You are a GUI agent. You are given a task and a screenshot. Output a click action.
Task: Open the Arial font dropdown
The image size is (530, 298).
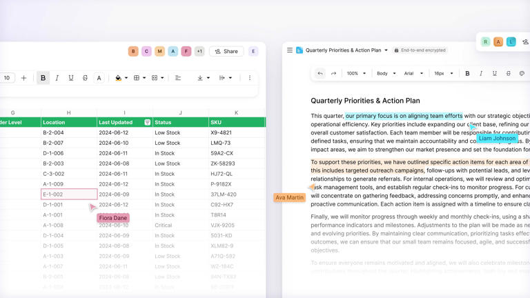tap(413, 73)
